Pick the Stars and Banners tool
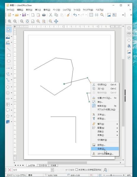 tap(8, 116)
